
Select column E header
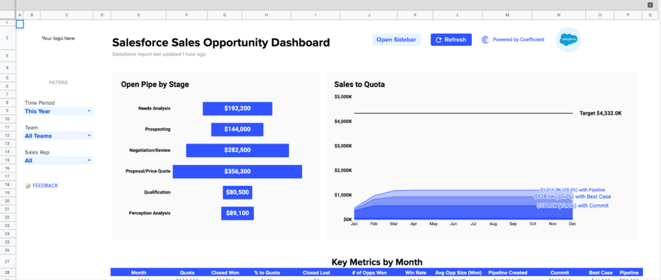coord(139,15)
